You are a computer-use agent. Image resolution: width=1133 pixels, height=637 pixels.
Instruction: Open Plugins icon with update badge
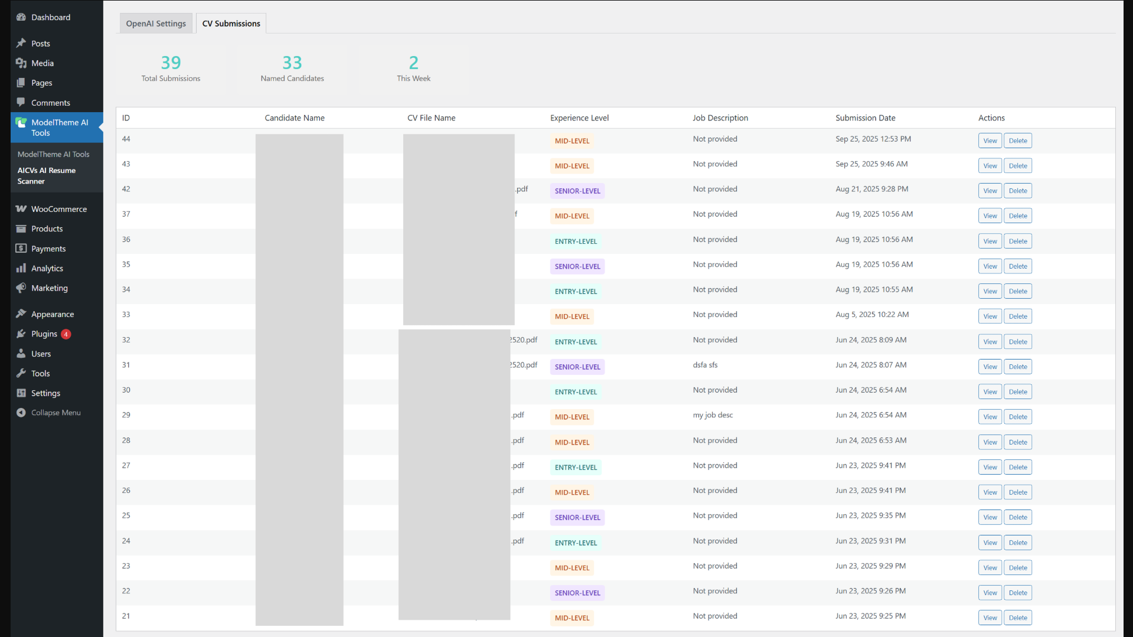tap(21, 334)
